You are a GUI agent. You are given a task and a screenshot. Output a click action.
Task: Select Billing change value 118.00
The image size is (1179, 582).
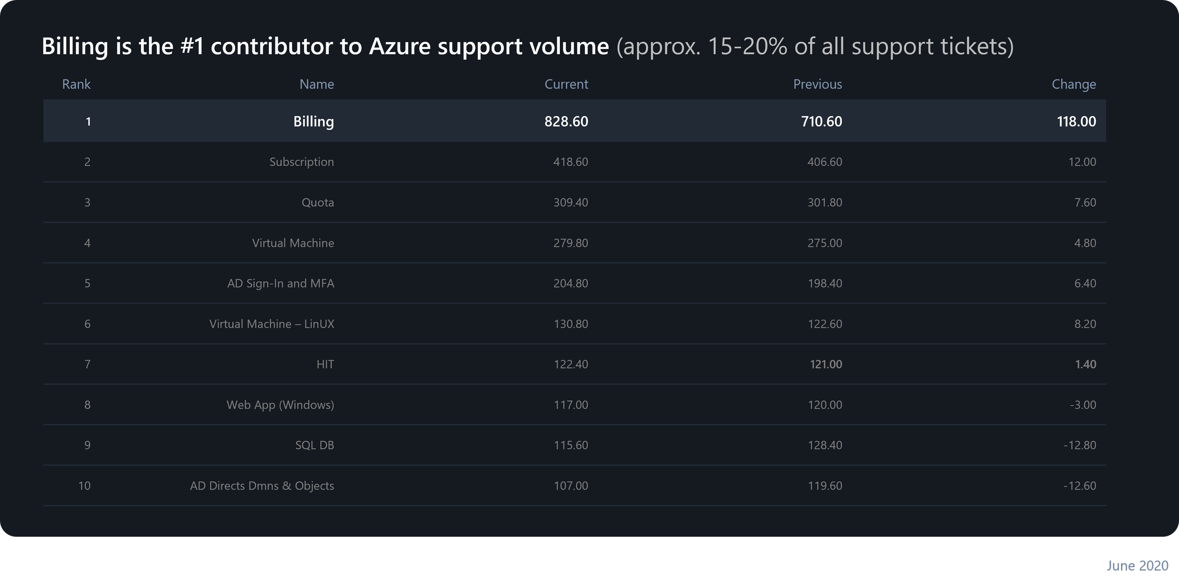point(1076,122)
